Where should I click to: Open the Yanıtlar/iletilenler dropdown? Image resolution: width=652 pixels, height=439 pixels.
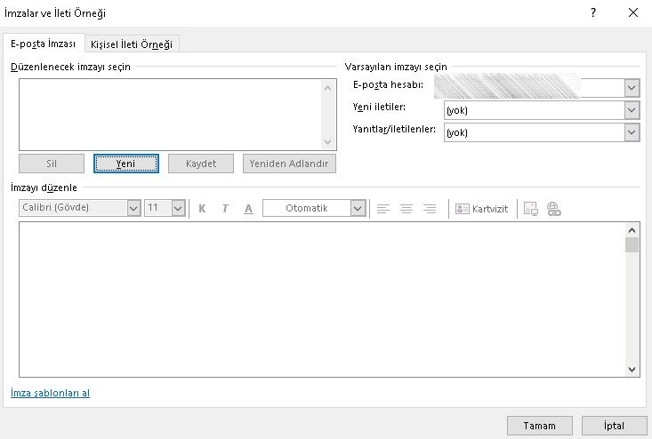point(632,132)
